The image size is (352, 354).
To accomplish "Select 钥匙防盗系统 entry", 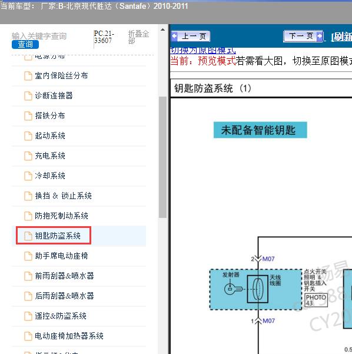I will [x=58, y=236].
